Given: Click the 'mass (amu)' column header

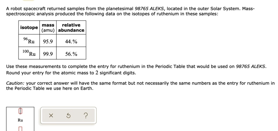Looking at the screenshot, I should coord(48,28).
